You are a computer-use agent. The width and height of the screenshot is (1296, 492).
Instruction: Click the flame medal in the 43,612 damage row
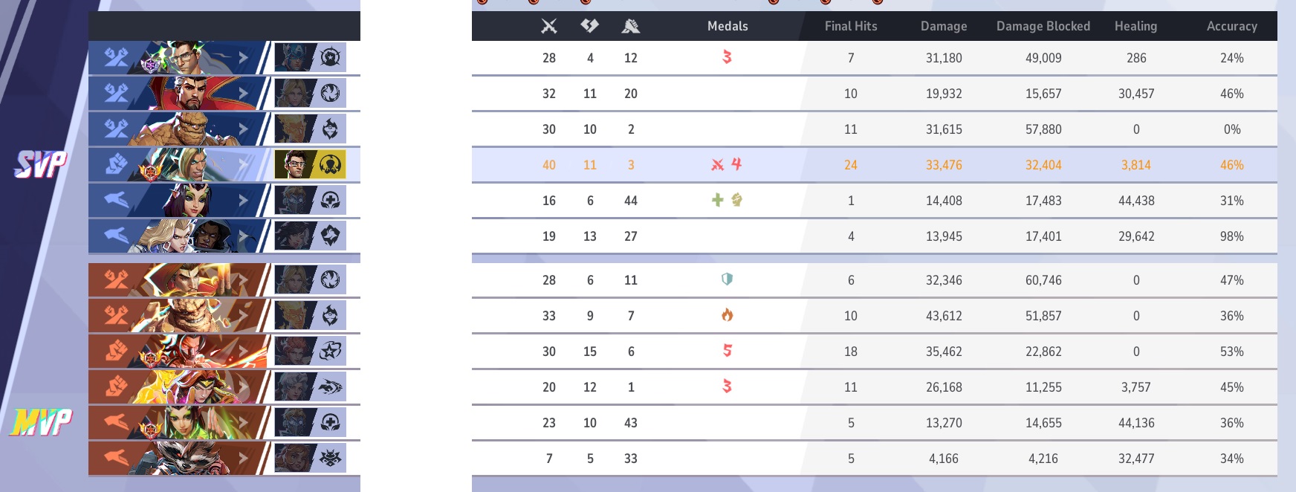click(728, 315)
